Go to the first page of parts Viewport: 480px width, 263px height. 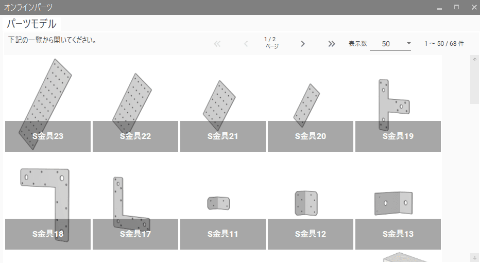coord(217,44)
